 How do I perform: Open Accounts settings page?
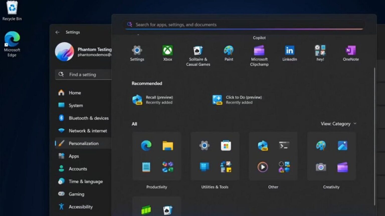pos(83,169)
